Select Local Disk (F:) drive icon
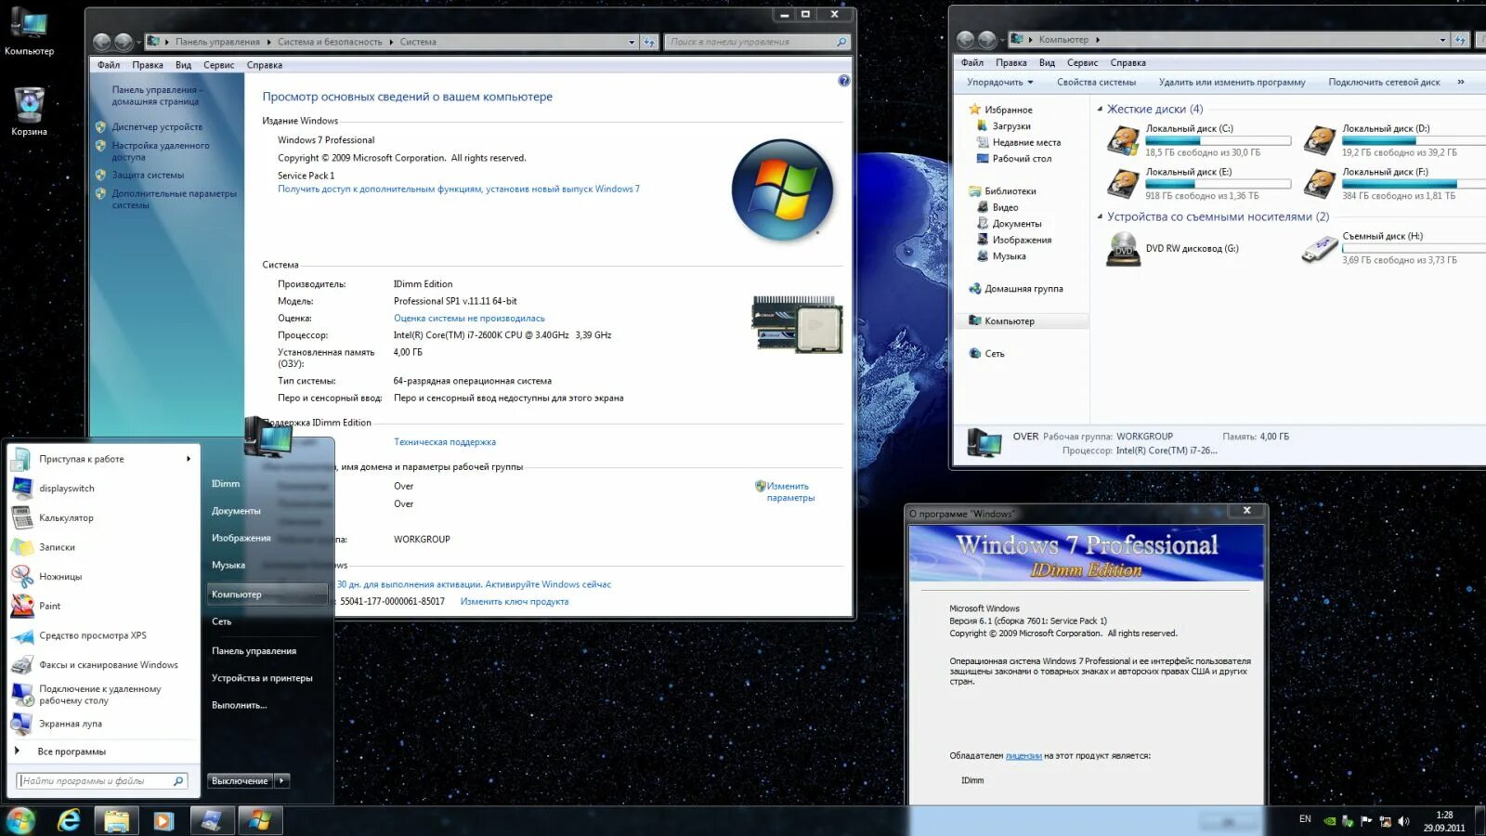The image size is (1486, 836). click(x=1320, y=183)
